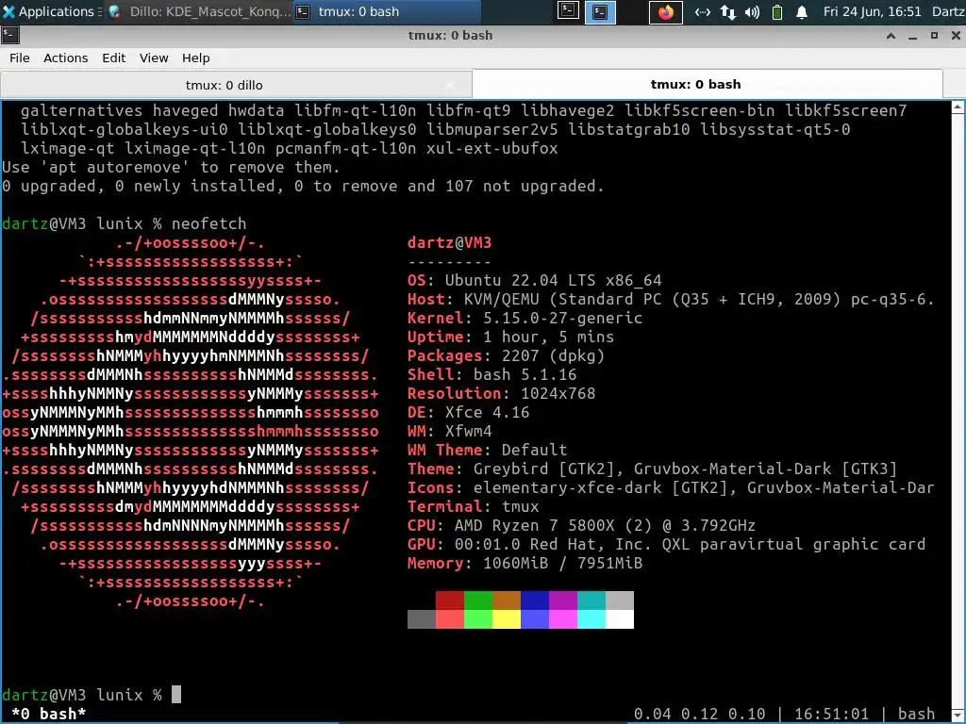This screenshot has height=724, width=966.
Task: Open the notifications bell
Action: (802, 12)
